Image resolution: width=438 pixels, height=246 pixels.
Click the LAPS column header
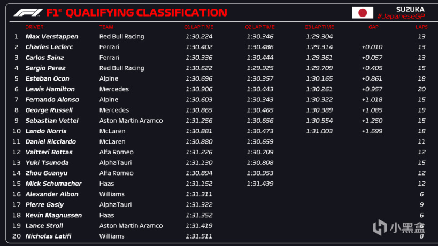pyautogui.click(x=421, y=27)
